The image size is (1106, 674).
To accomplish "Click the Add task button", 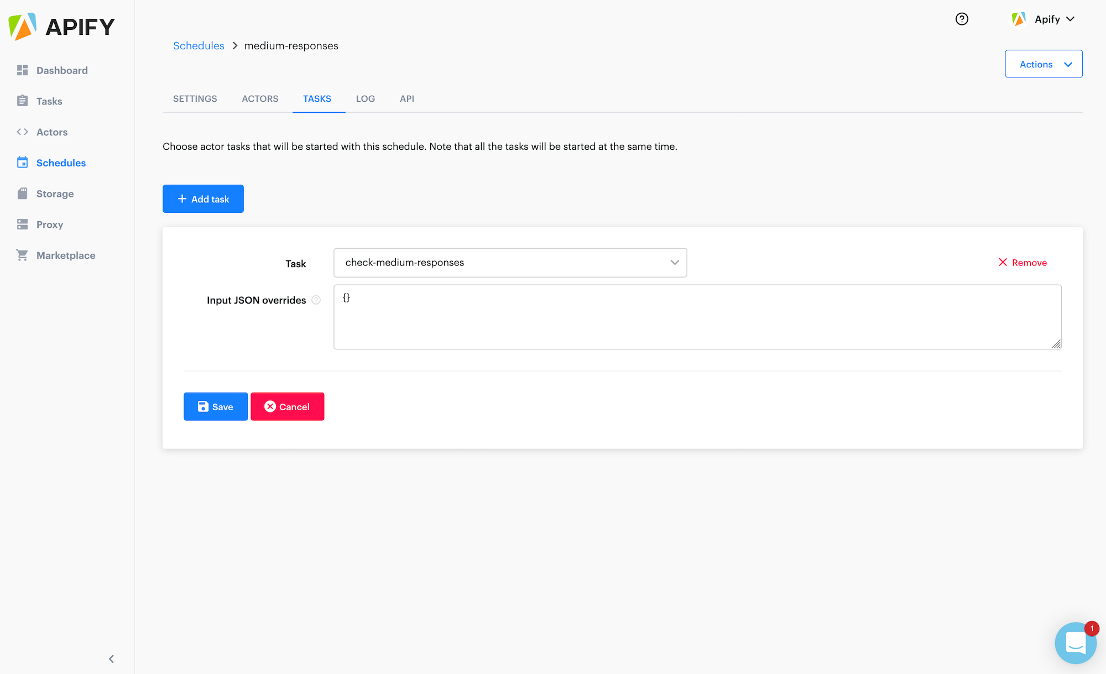I will (x=203, y=199).
